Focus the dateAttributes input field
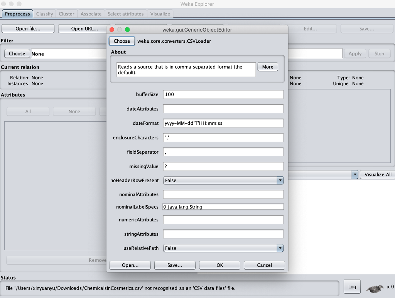This screenshot has width=395, height=298. (223, 109)
